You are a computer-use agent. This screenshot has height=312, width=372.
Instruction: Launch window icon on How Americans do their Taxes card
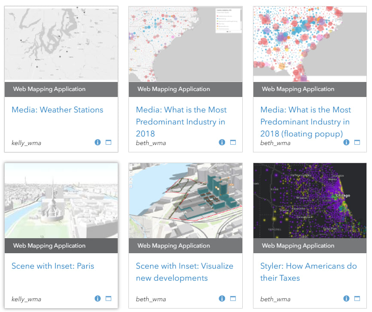point(357,299)
